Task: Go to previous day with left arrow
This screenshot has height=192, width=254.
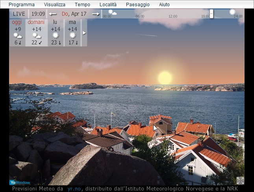Action: click(x=53, y=14)
